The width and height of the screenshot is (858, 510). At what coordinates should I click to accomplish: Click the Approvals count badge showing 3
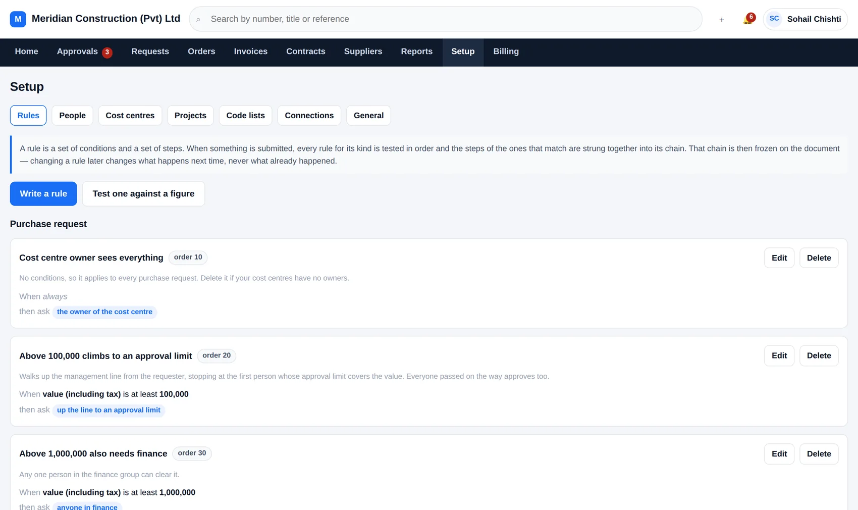coord(107,52)
